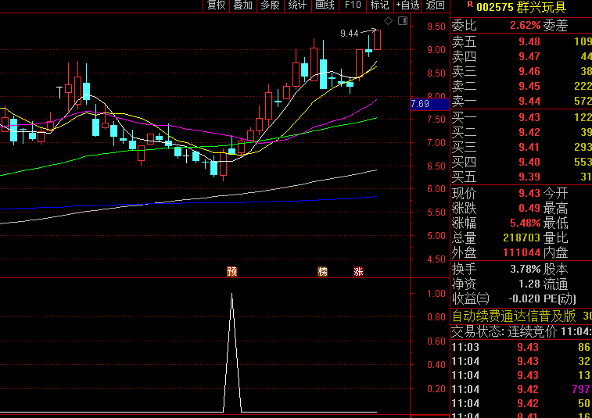Click stock title 002575 群兴玩具
Viewport: 592px width, 418px height.
[522, 7]
